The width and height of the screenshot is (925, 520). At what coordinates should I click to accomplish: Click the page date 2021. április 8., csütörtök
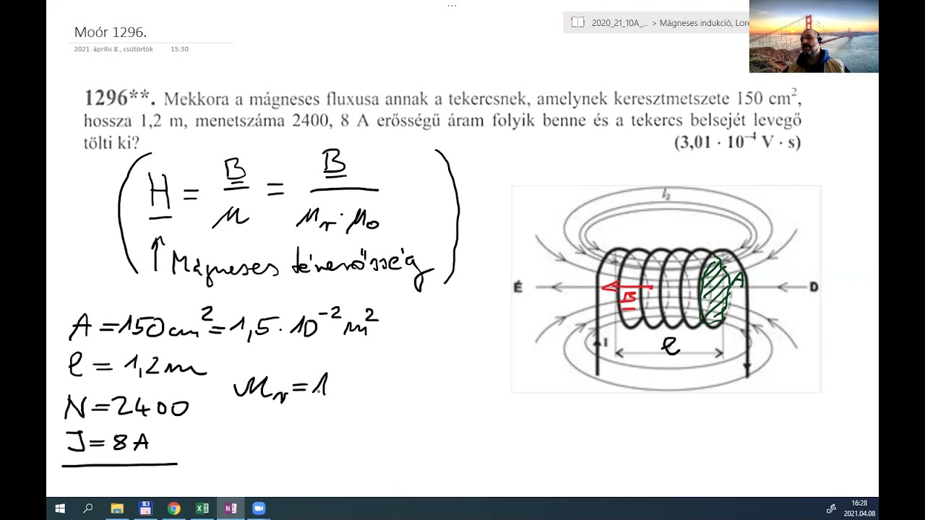tap(113, 49)
